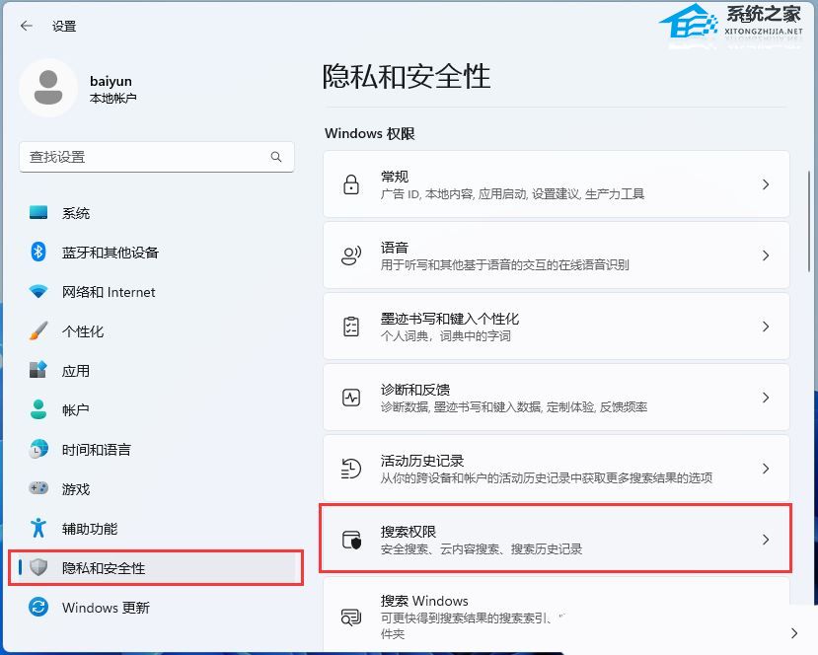The width and height of the screenshot is (818, 655).
Task: Open 搜索权限 settings title
Action: click(x=408, y=532)
